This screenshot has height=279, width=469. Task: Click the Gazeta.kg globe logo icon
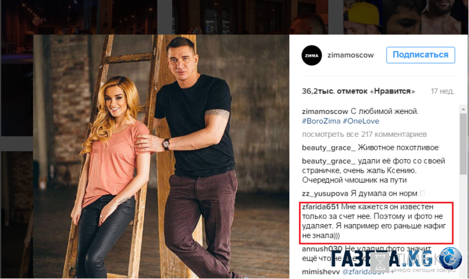click(450, 259)
